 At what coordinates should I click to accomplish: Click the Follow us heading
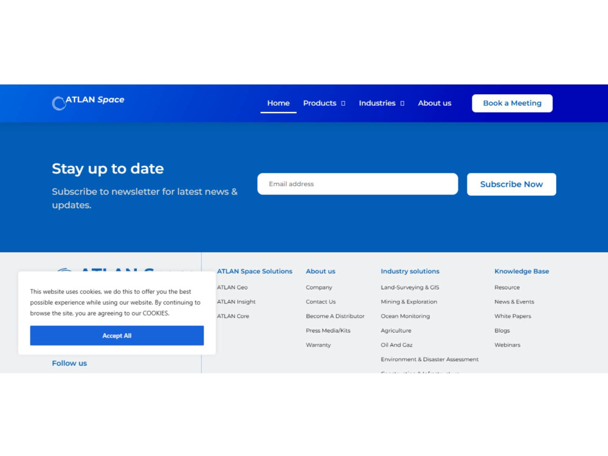point(69,364)
